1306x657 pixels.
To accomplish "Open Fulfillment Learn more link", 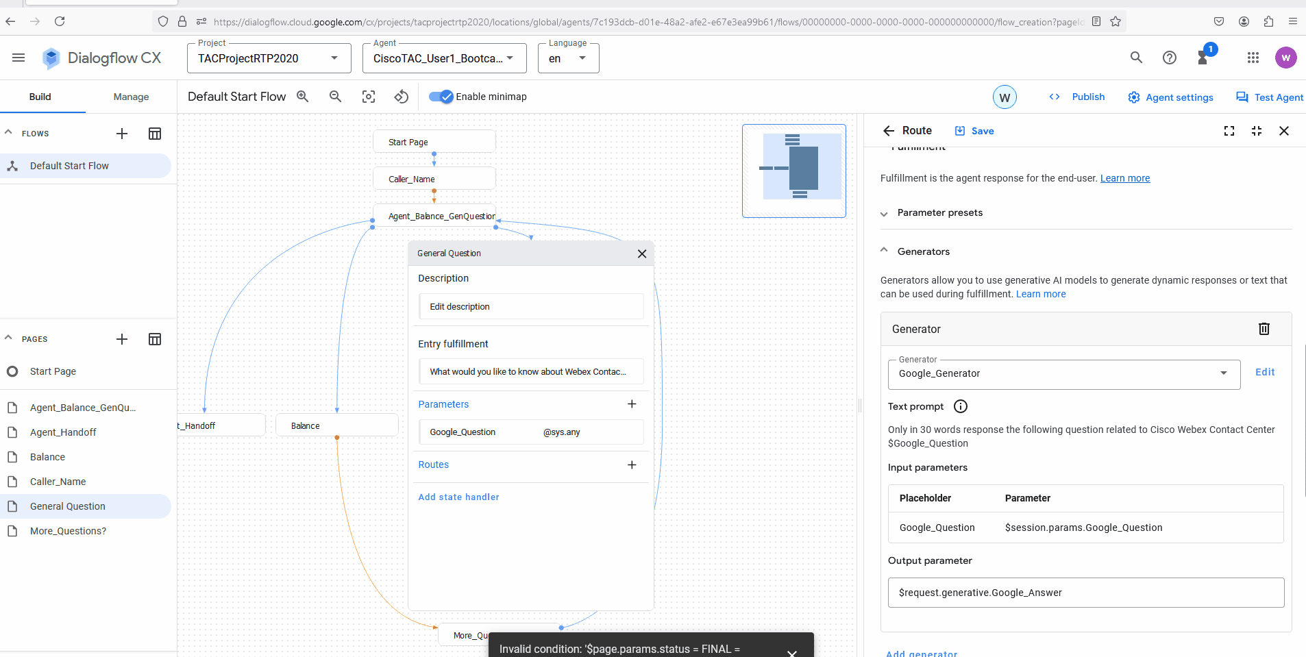I will [1125, 178].
